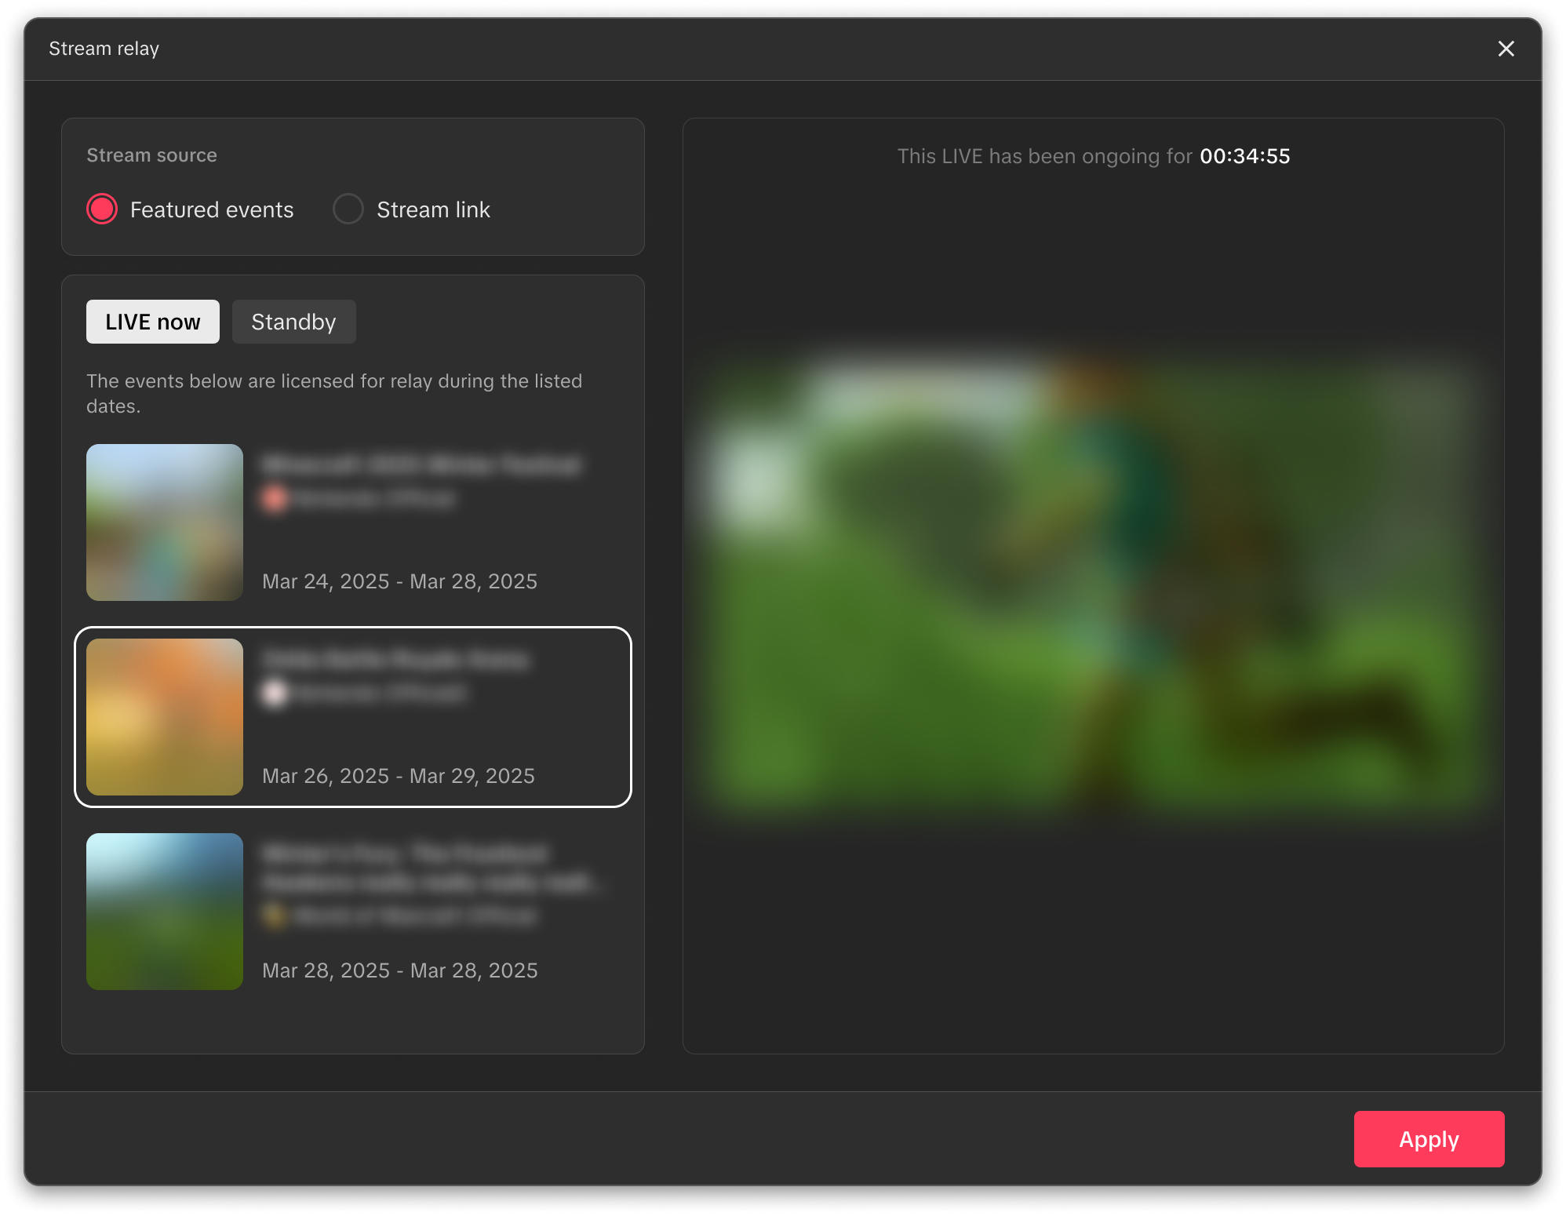Screen dimensions: 1566x1216
Task: Click the green thumbnail of the bottom event
Action: (x=164, y=912)
